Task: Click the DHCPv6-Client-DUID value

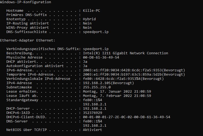Action: [126, 117]
